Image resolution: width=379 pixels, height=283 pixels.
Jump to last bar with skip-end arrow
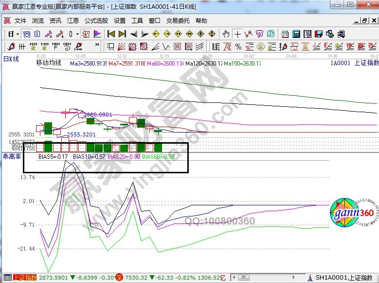pyautogui.click(x=122, y=34)
